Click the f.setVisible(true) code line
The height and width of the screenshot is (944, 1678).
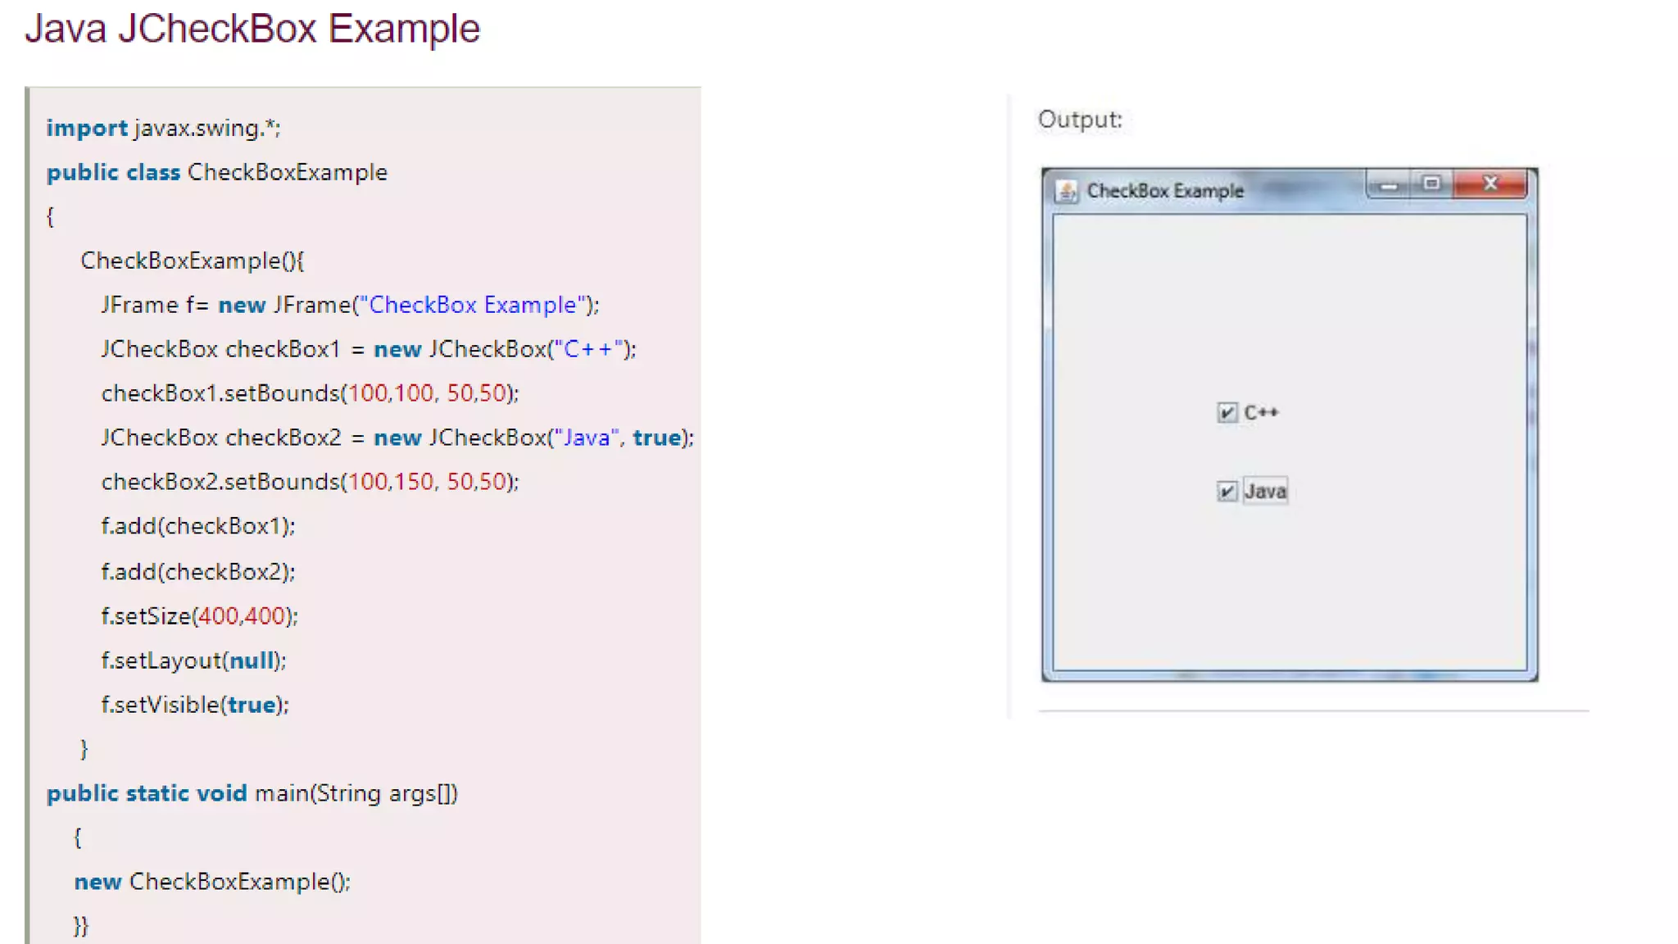click(195, 705)
